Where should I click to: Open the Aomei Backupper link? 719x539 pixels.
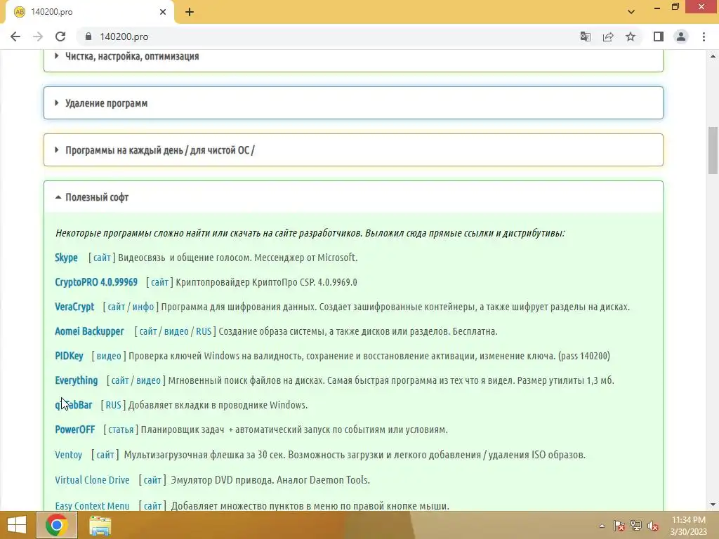pos(89,331)
